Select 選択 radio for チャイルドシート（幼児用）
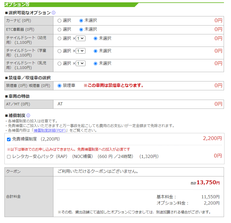The image size is (231, 223). [59, 39]
